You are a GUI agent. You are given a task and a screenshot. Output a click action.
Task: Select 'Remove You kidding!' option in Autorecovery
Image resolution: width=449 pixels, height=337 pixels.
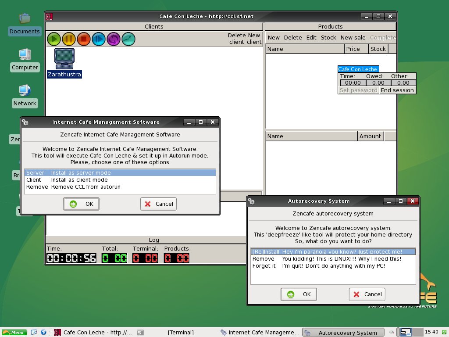tap(333, 259)
